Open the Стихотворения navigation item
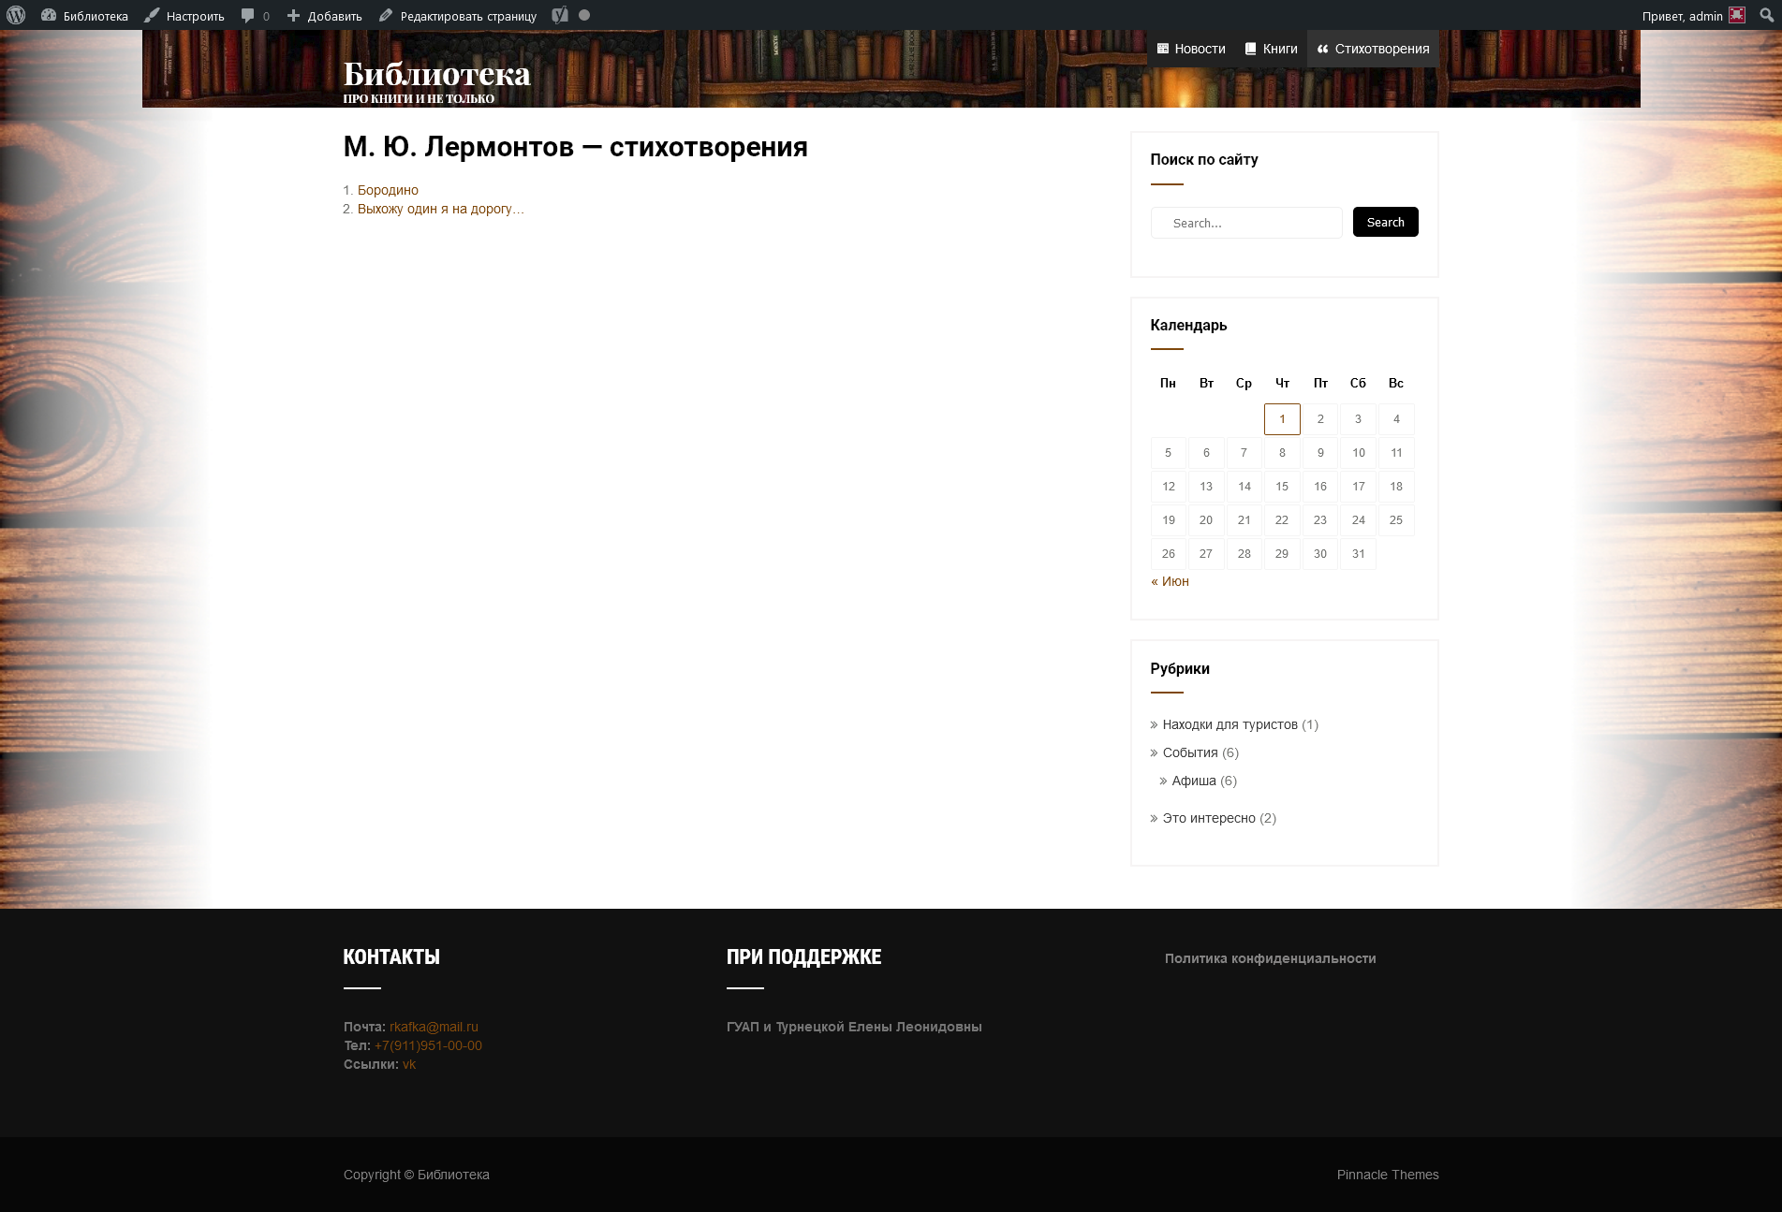Viewport: 1782px width, 1212px height. pyautogui.click(x=1373, y=49)
